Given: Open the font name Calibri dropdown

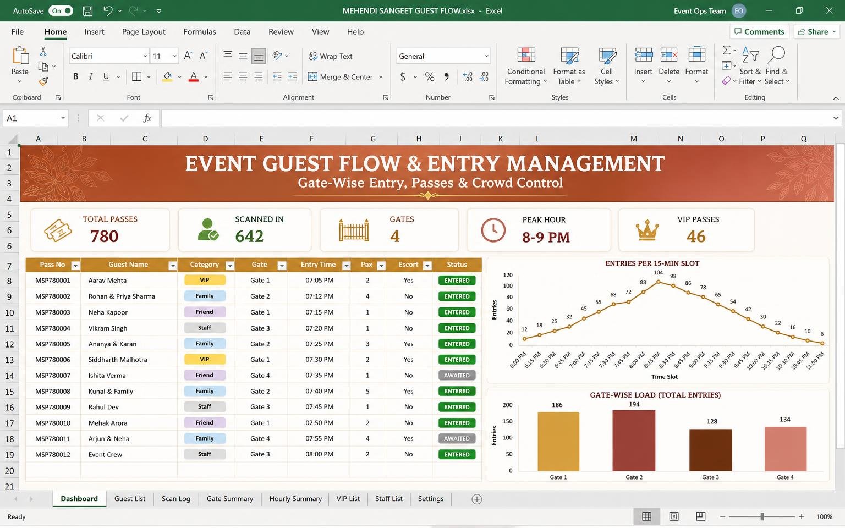Looking at the screenshot, I should click(145, 56).
